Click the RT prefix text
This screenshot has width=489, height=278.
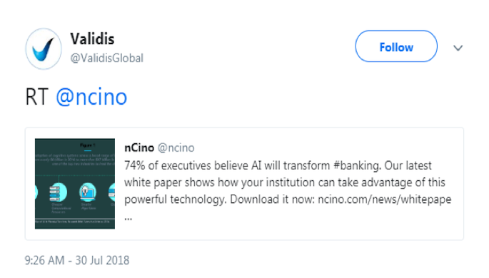coord(36,97)
